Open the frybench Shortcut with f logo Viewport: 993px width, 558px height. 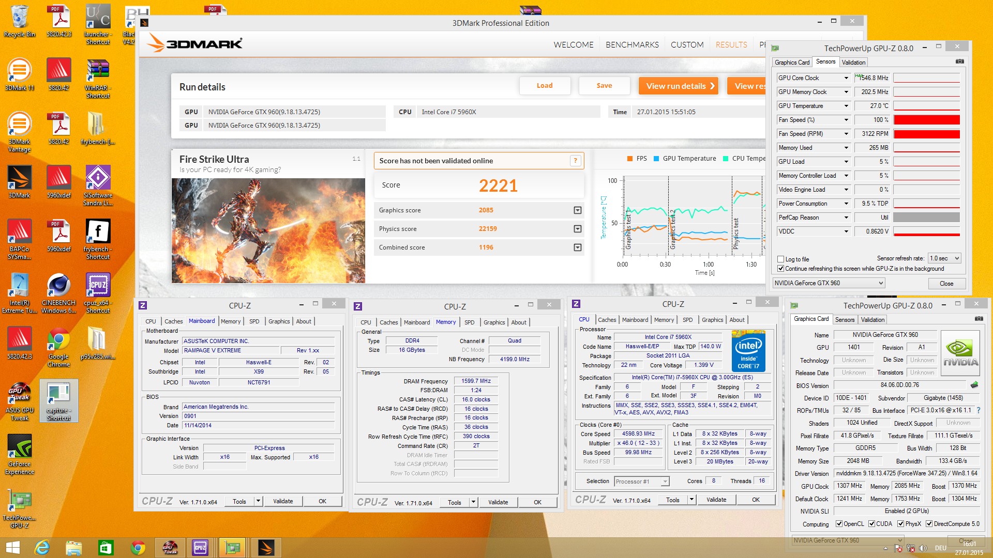pyautogui.click(x=98, y=239)
